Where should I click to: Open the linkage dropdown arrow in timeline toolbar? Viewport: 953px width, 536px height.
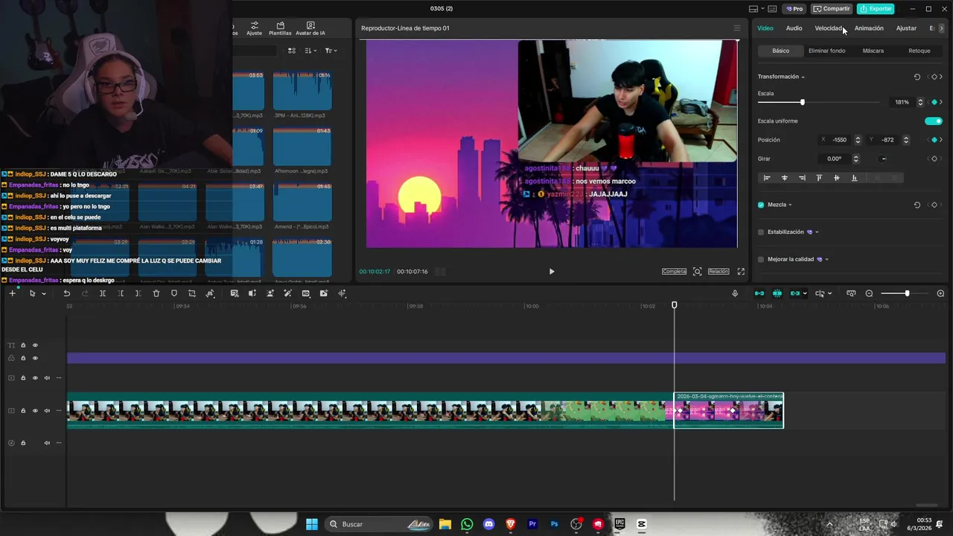(x=806, y=294)
